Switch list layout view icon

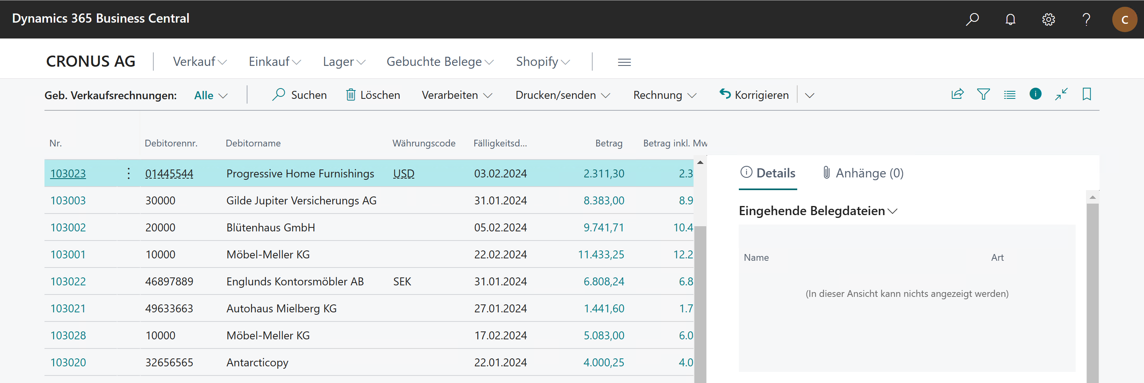pos(1009,94)
